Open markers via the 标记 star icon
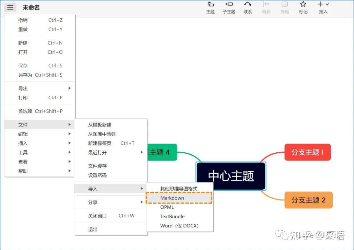Image resolution: width=354 pixels, height=250 pixels. pos(303,7)
